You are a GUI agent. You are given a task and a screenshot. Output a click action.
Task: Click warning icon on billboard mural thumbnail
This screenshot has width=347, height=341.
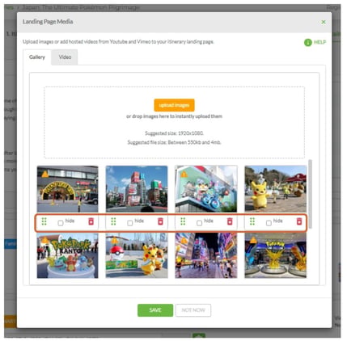click(184, 174)
